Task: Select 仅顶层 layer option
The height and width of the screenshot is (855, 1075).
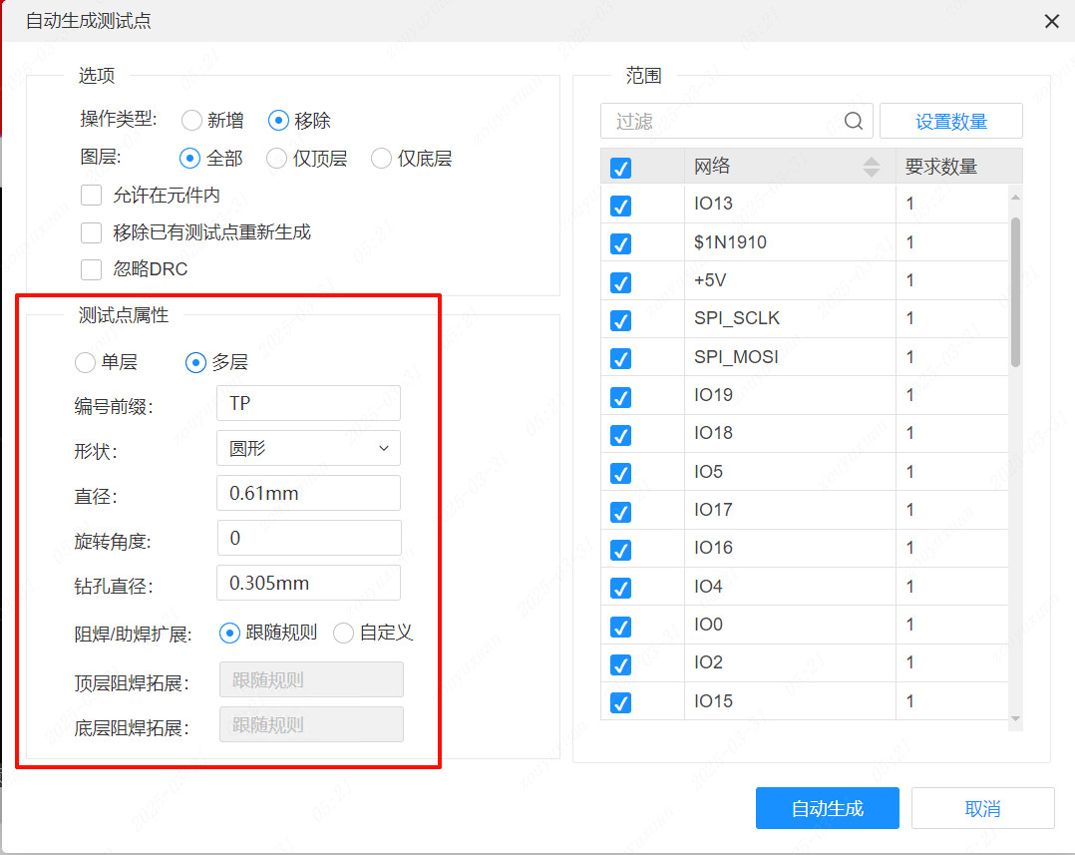Action: pyautogui.click(x=276, y=158)
